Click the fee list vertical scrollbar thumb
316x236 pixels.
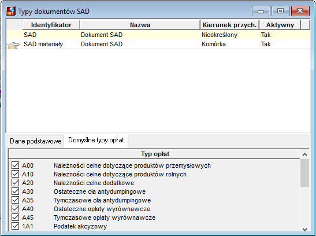coord(304,173)
